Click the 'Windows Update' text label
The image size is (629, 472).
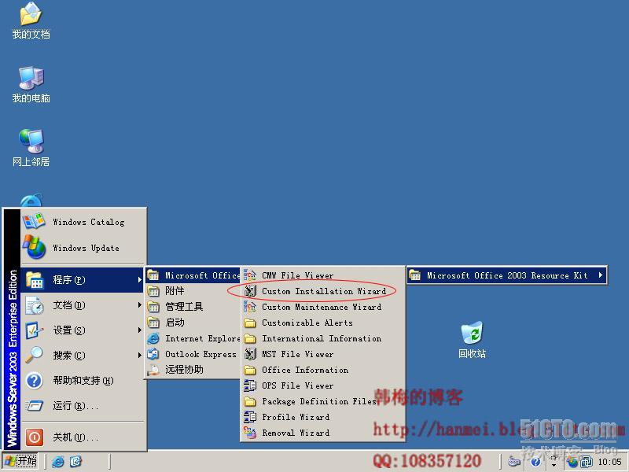click(x=86, y=248)
